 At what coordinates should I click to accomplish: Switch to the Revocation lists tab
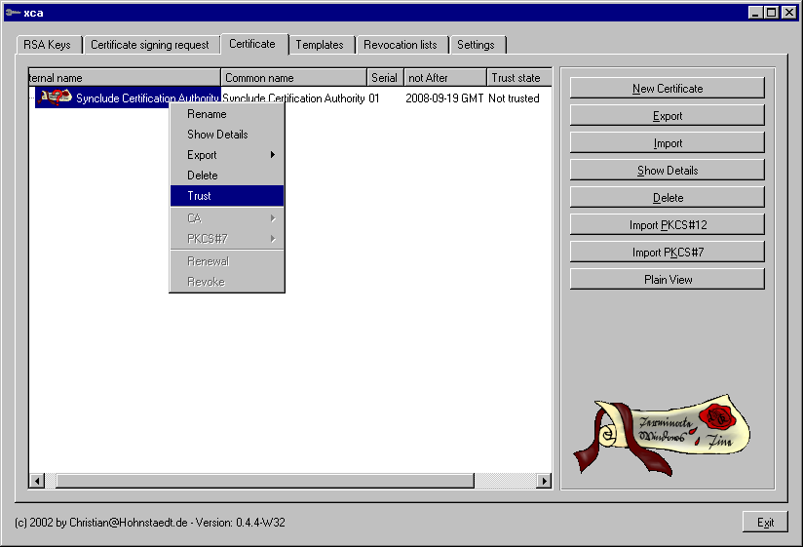401,45
